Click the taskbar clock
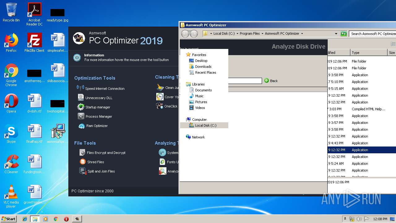The height and width of the screenshot is (223, 396). [380, 219]
